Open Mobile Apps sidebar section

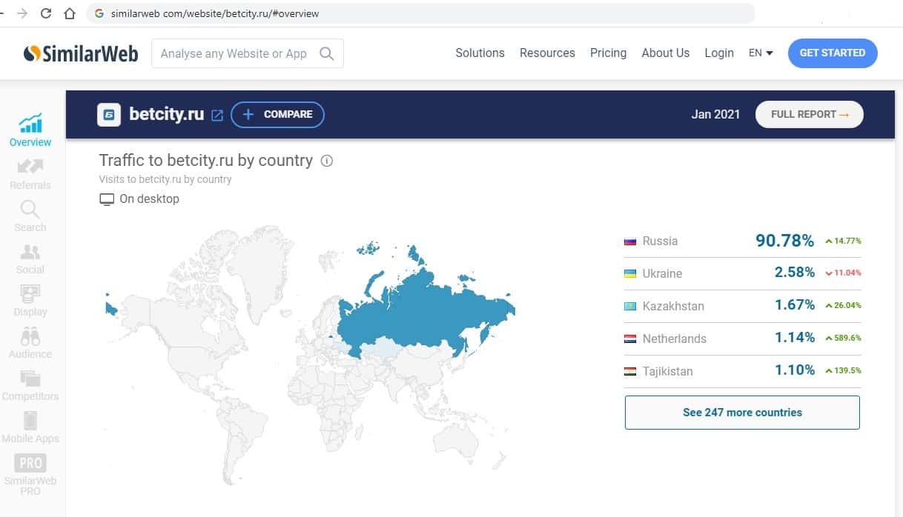pos(30,421)
